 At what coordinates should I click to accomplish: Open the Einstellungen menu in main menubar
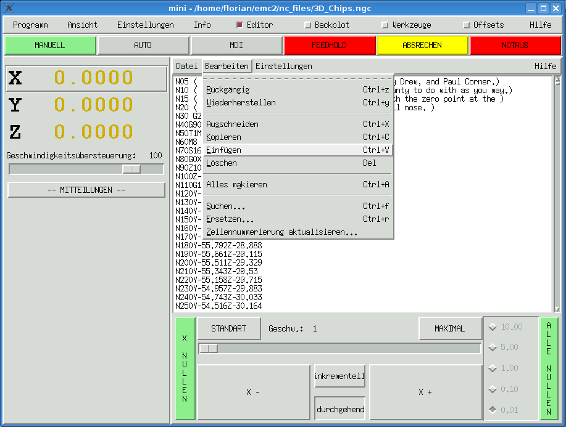[x=145, y=25]
